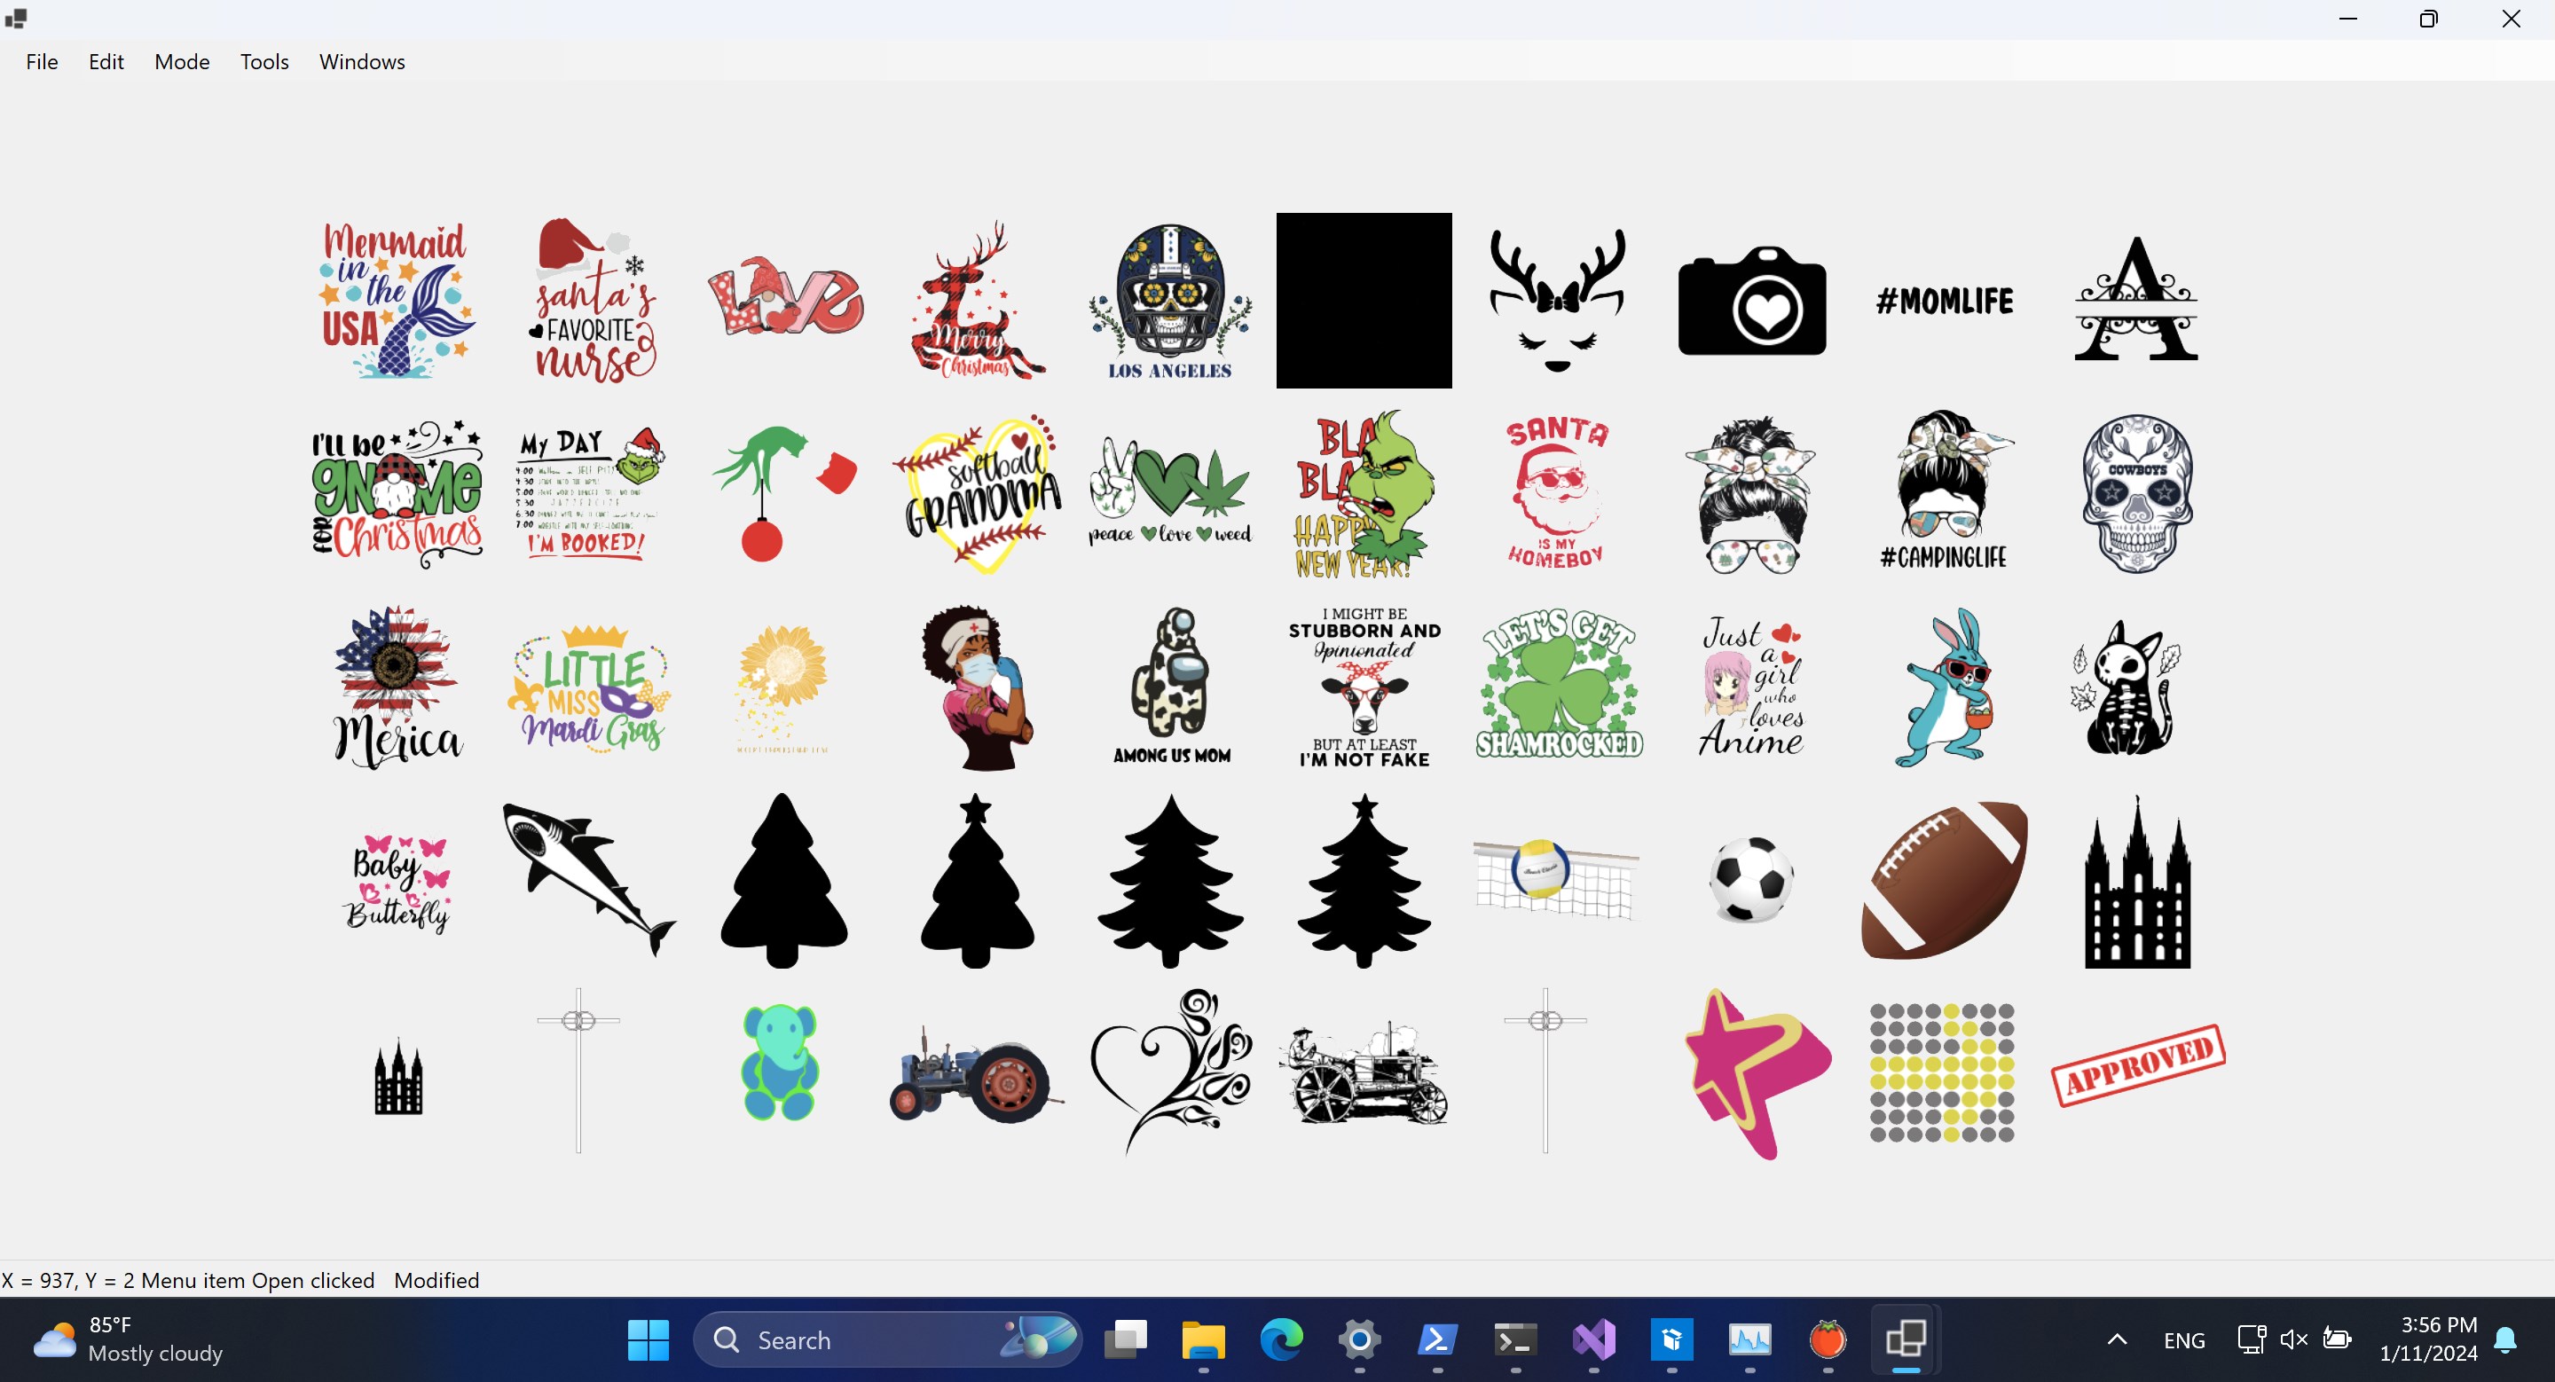Viewport: 2555px width, 1382px height.
Task: Click the #MOMLIFE design
Action: pyautogui.click(x=1944, y=300)
